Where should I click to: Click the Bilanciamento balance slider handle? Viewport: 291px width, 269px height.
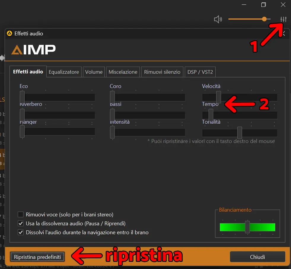tap(247, 227)
